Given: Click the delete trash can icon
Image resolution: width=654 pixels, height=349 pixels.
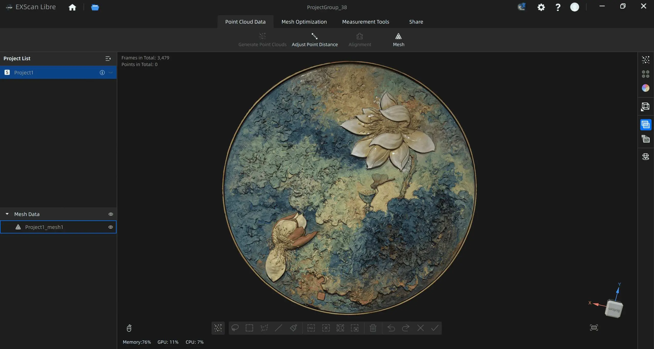Looking at the screenshot, I should [373, 328].
